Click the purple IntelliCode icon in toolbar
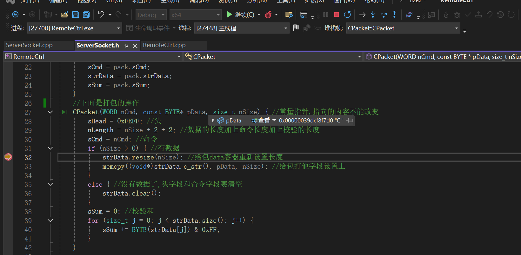 click(409, 15)
